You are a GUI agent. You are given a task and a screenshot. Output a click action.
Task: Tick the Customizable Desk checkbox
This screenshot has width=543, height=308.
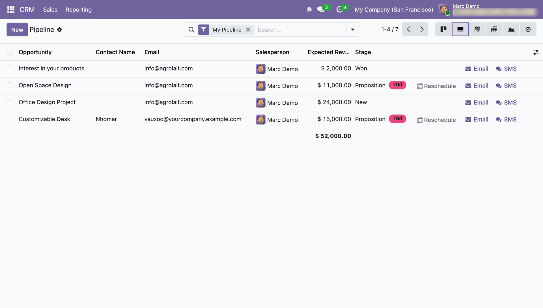click(10, 119)
